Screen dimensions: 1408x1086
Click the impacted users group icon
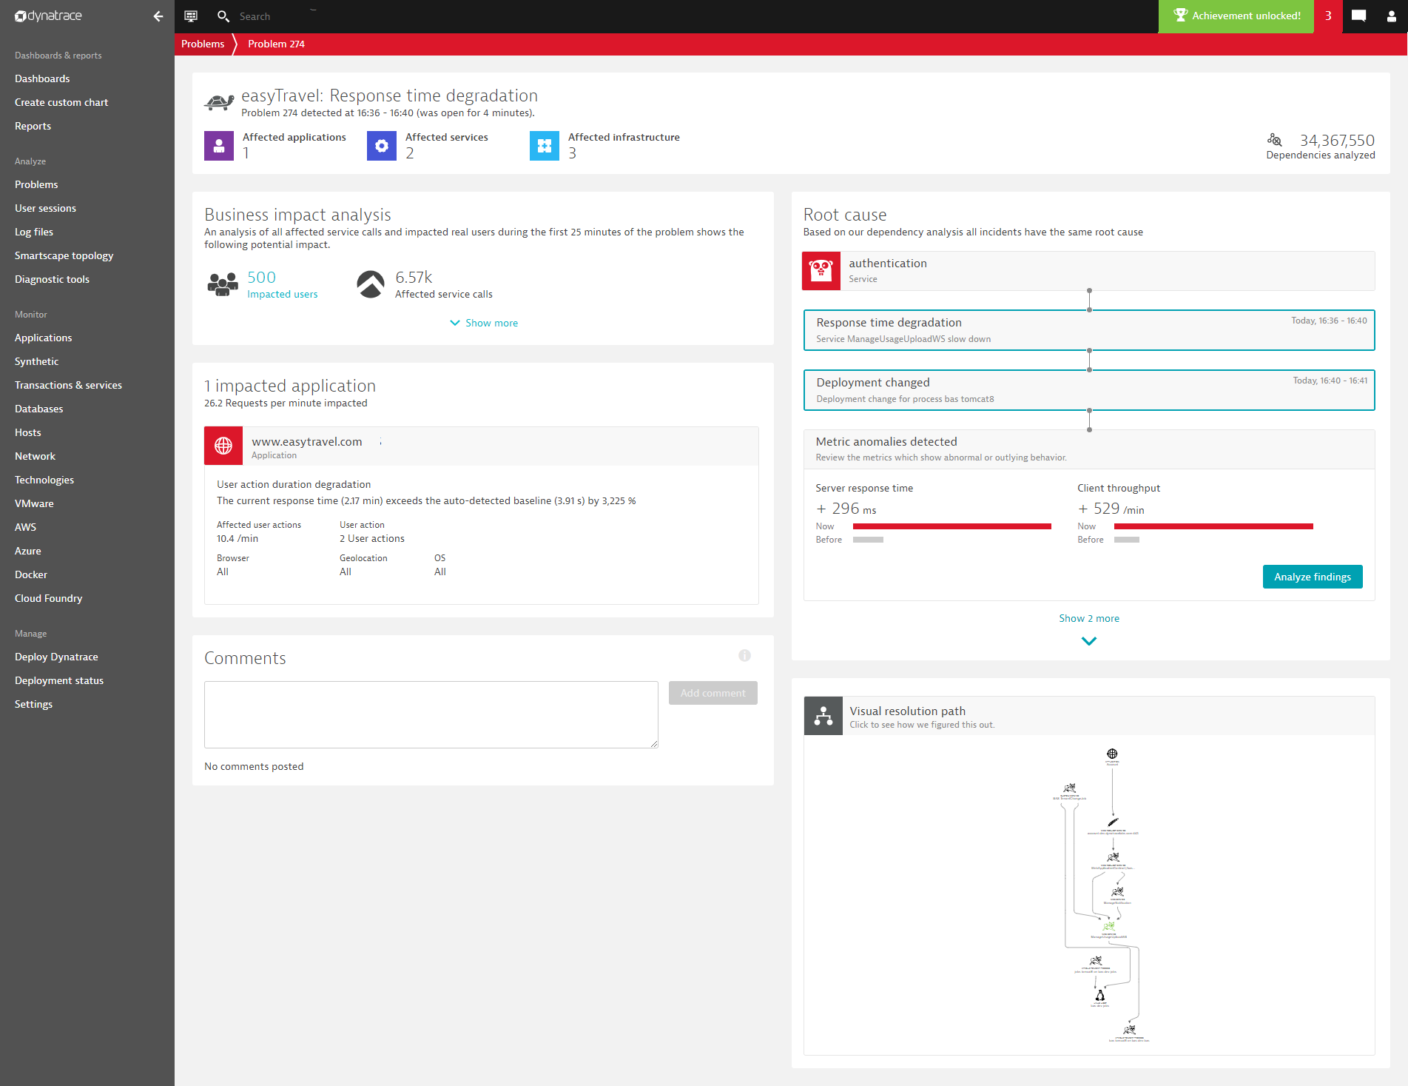[223, 284]
